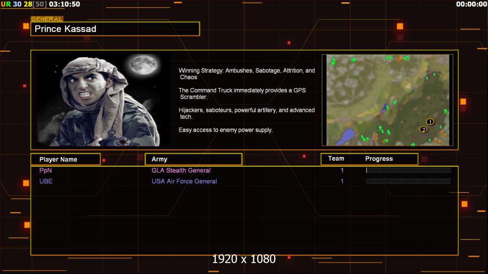Click the Player Name column header
The height and width of the screenshot is (274, 488).
[65, 159]
